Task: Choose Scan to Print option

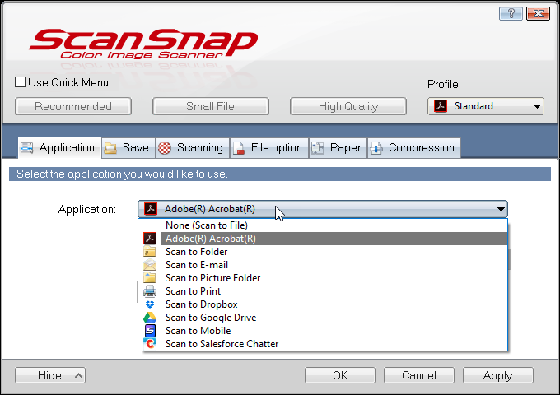Action: (323, 291)
